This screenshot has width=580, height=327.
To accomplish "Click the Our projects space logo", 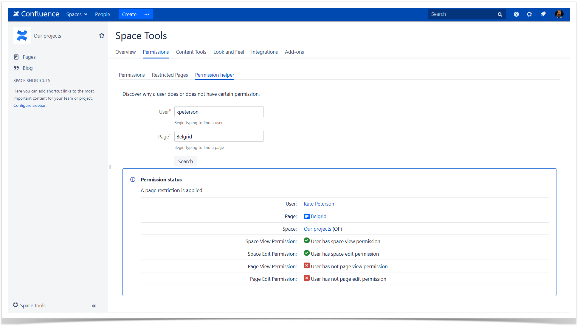I will (x=22, y=36).
